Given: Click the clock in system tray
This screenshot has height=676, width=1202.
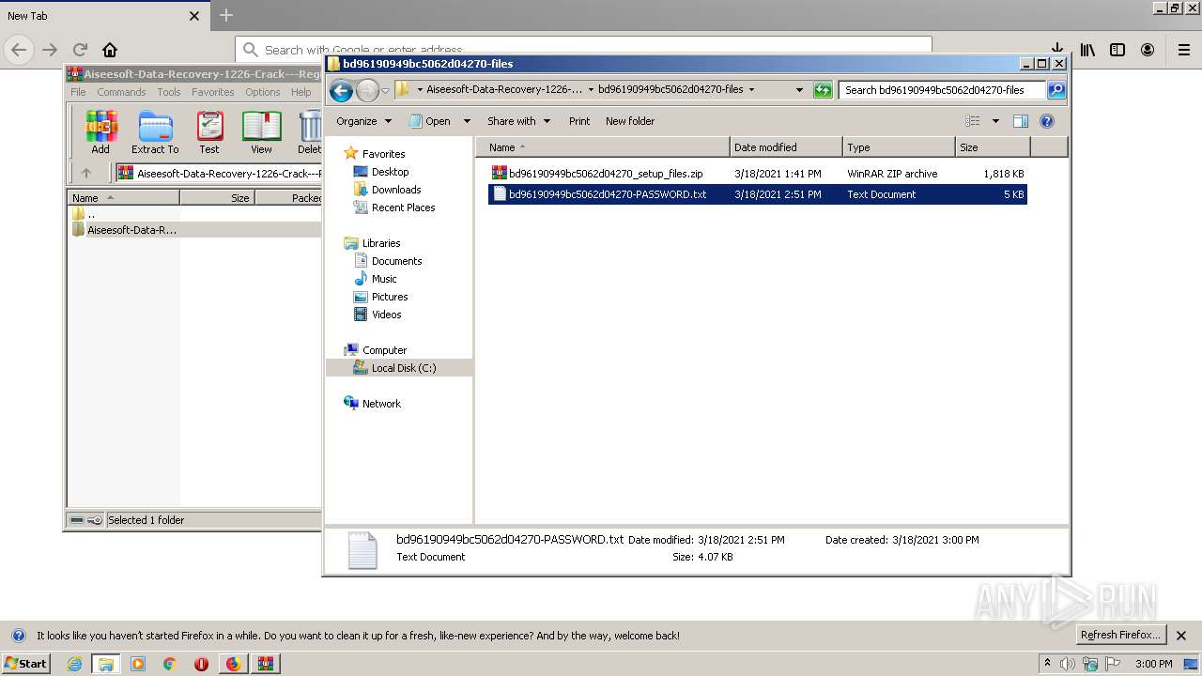Looking at the screenshot, I should click(x=1154, y=664).
